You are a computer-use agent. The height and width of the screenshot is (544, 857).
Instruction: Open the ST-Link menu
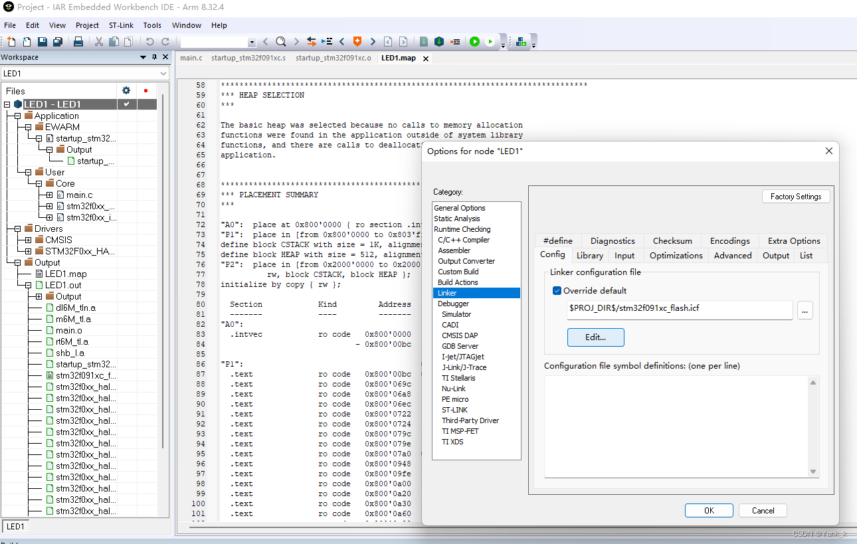(121, 25)
